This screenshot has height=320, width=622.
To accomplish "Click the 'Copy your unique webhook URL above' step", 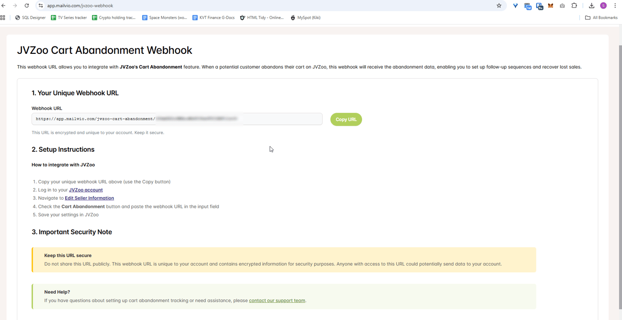I will coord(104,182).
